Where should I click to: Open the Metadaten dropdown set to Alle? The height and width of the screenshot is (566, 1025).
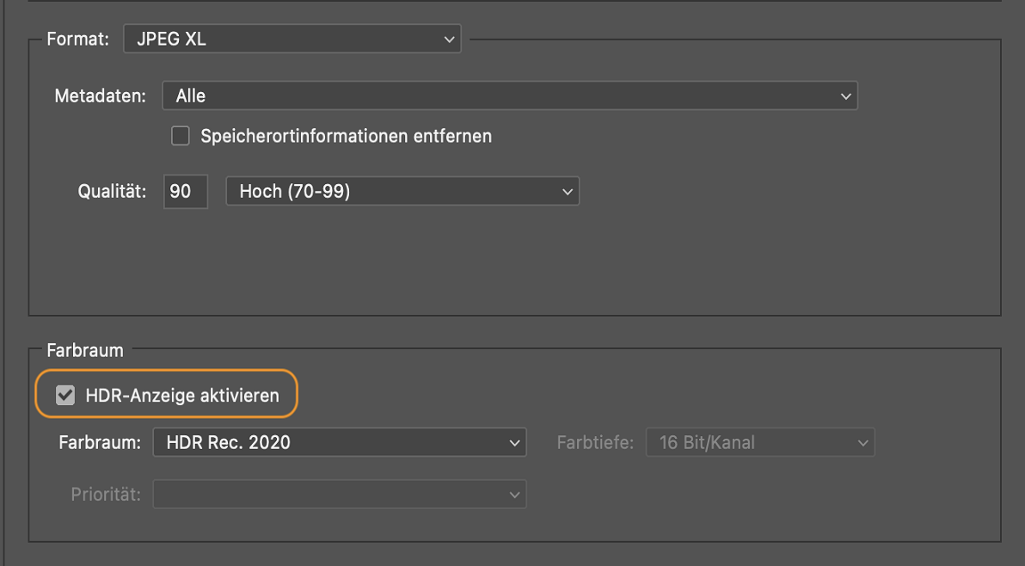(x=509, y=96)
